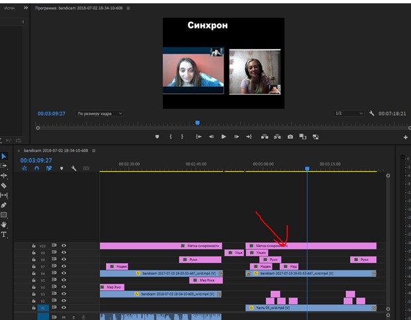Image resolution: width=411 pixels, height=320 pixels.
Task: Toggle lock on track V5
Action: tap(34, 280)
